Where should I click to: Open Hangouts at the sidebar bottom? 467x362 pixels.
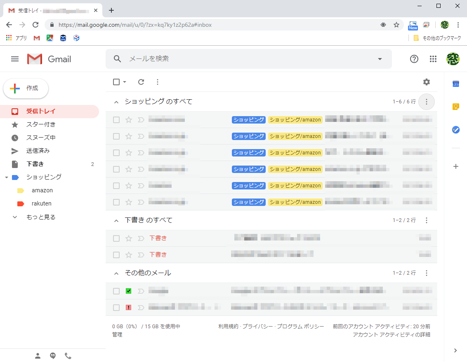pyautogui.click(x=53, y=355)
